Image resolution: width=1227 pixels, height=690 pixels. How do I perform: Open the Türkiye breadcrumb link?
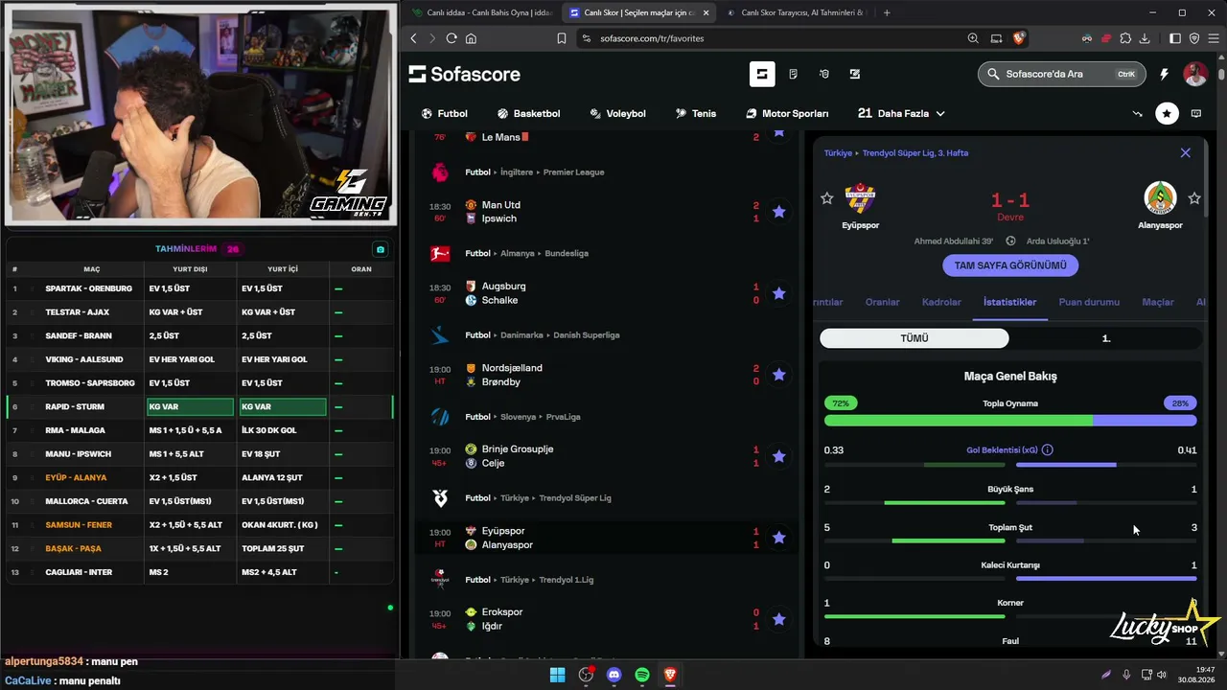click(x=838, y=153)
